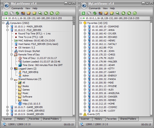This screenshot has height=128, width=154.
Task: Click the Events warning triangle icon
Action: 85,114
